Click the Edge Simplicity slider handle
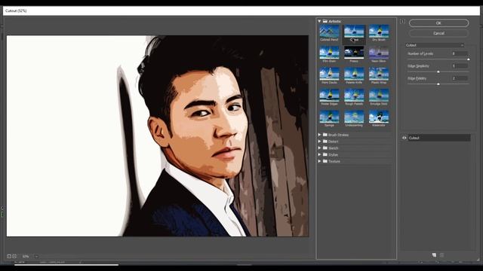The width and height of the screenshot is (483, 271). [438, 72]
